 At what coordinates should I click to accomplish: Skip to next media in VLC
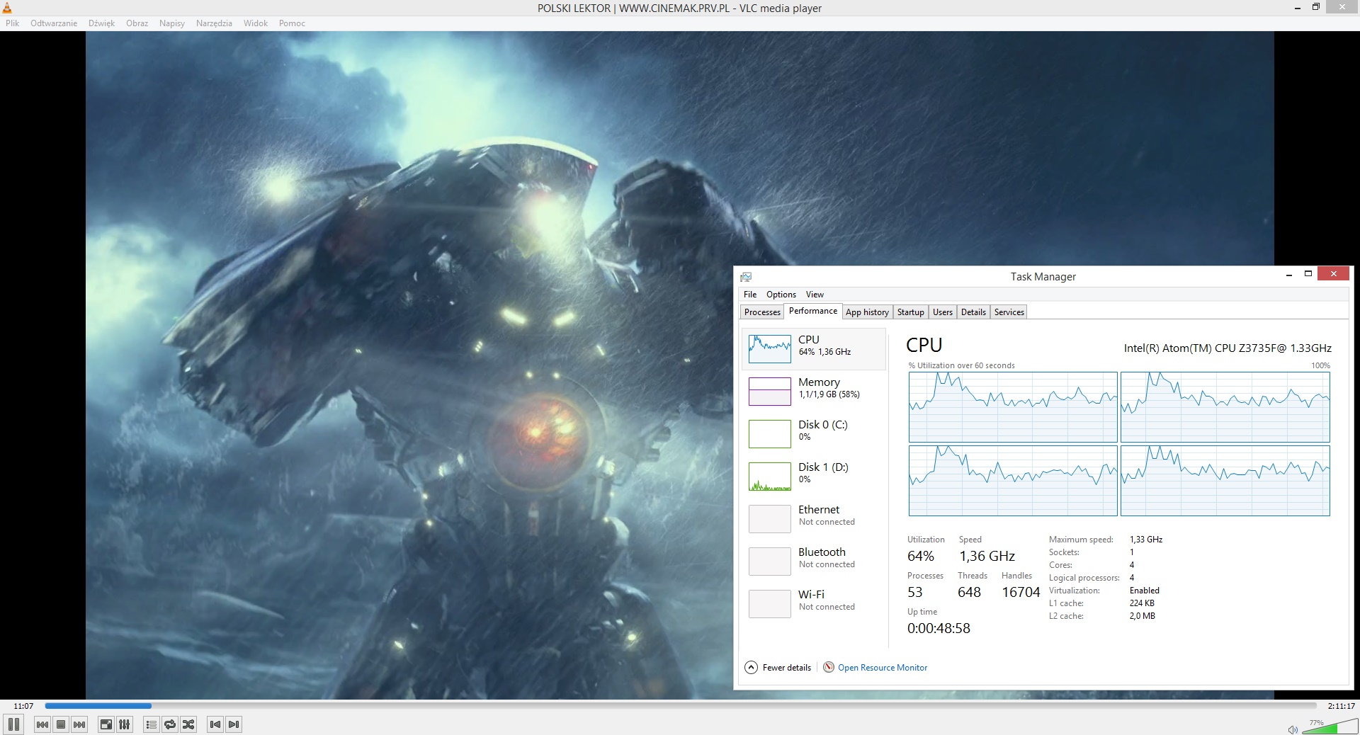(x=79, y=724)
